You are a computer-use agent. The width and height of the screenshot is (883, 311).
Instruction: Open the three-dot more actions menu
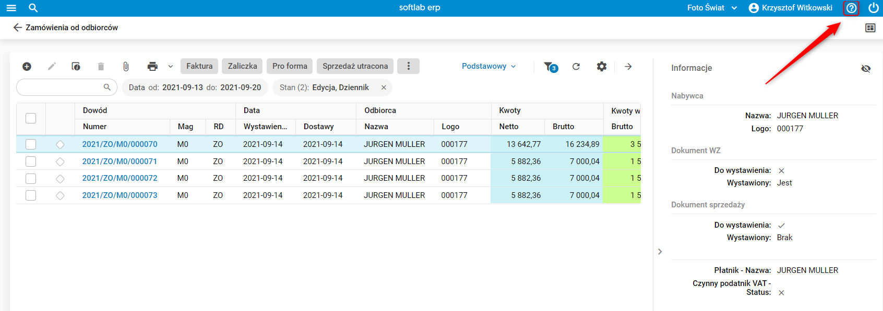click(x=408, y=66)
